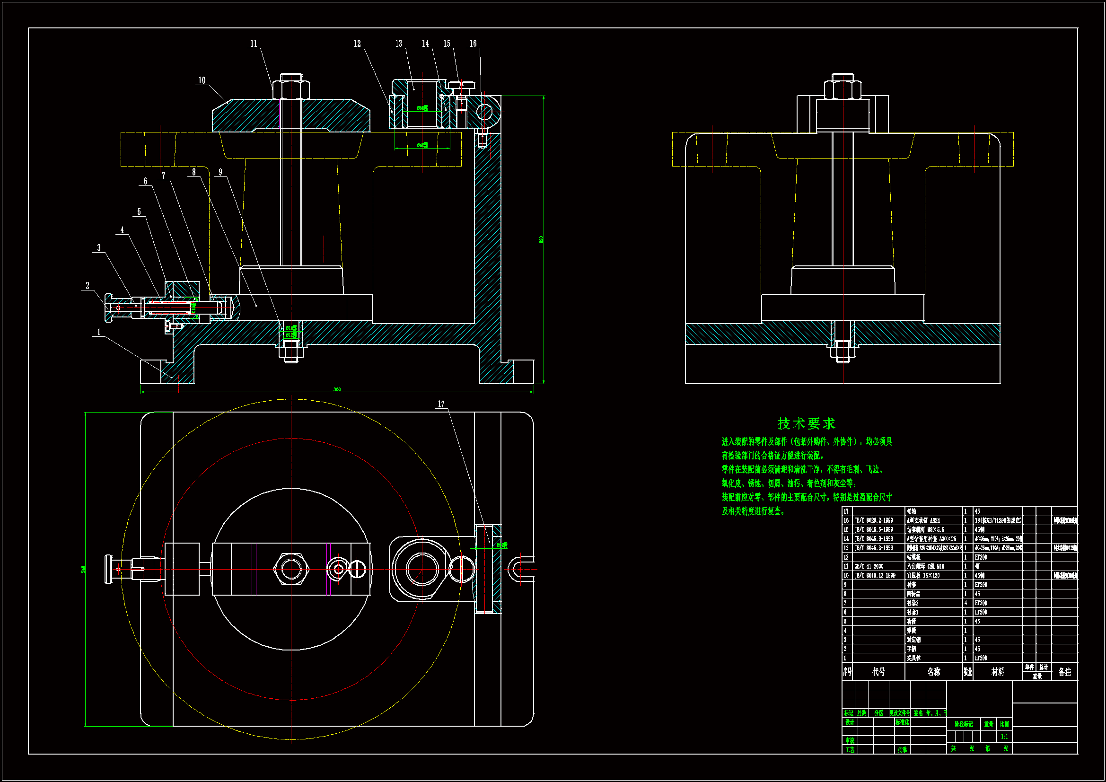Click the 阶段标记 title block cell
This screenshot has width=1106, height=782.
click(964, 724)
